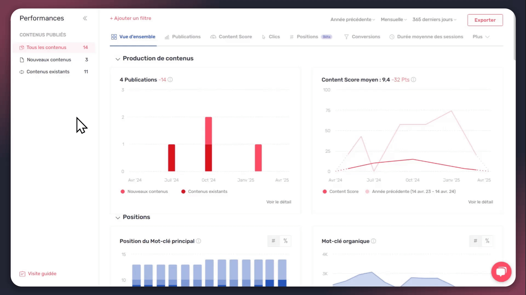Click the Juil '24 publications bar

(171, 158)
